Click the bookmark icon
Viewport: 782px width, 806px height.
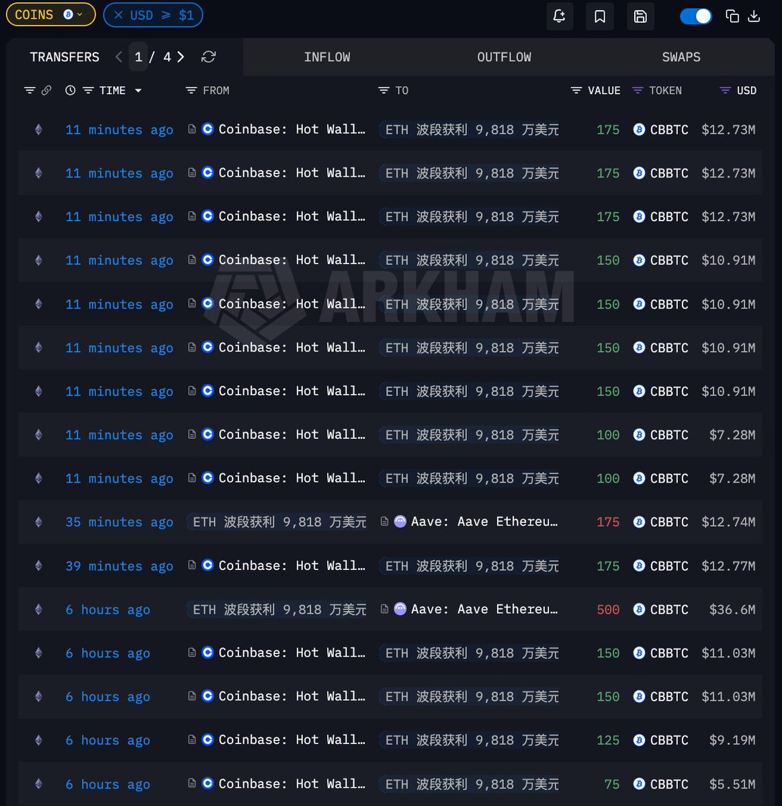pyautogui.click(x=600, y=16)
